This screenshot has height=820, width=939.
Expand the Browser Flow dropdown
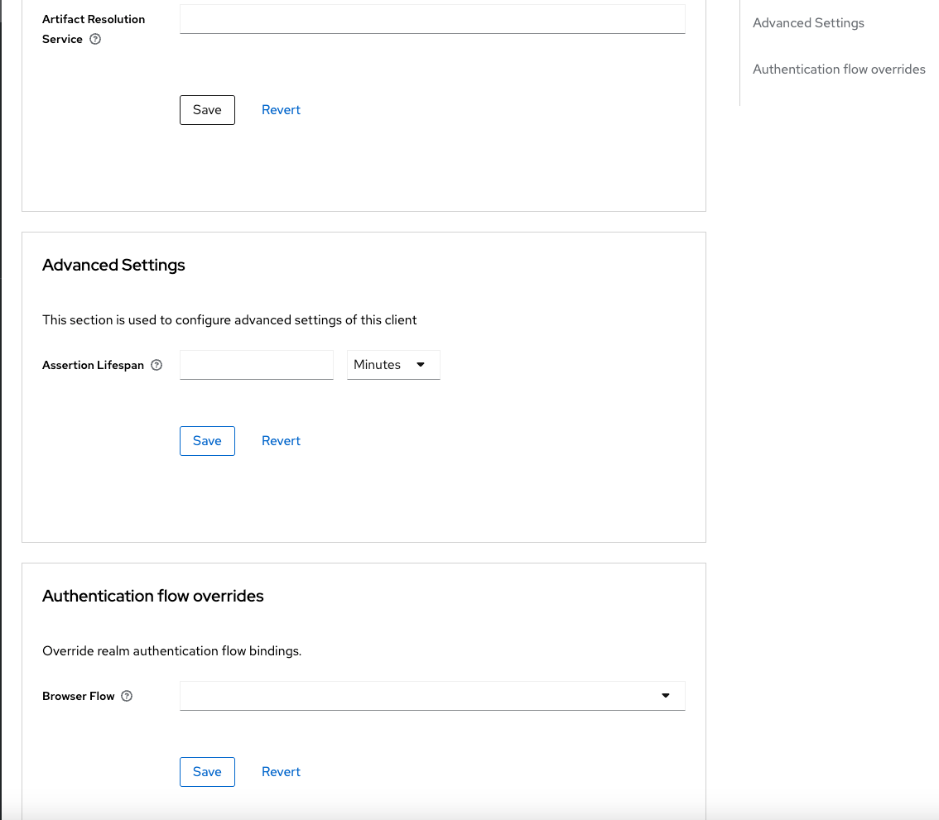(x=432, y=696)
